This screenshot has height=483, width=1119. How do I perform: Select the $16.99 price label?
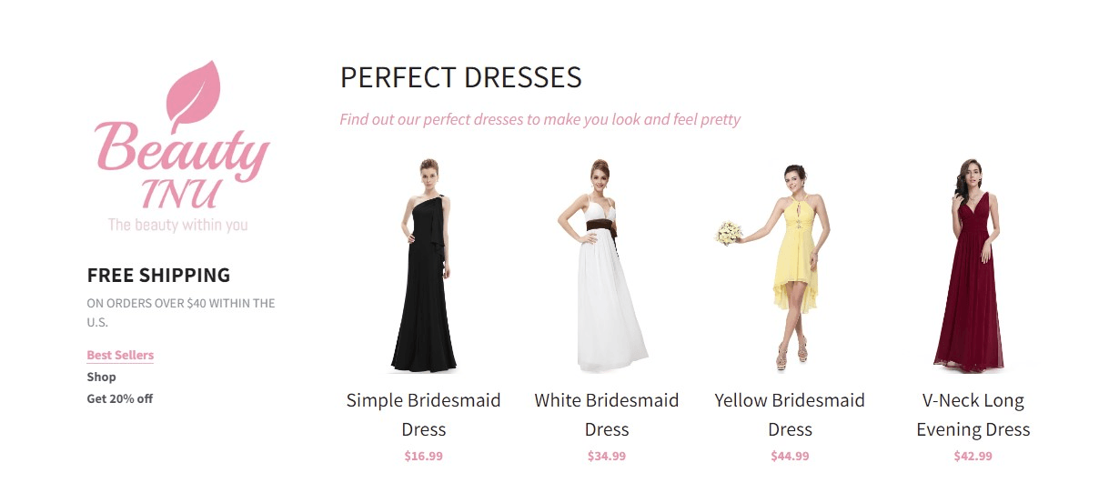click(x=424, y=456)
